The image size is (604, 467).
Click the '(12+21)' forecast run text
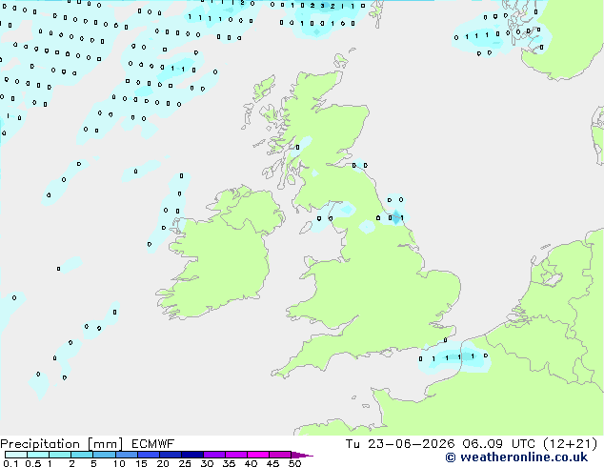click(570, 444)
